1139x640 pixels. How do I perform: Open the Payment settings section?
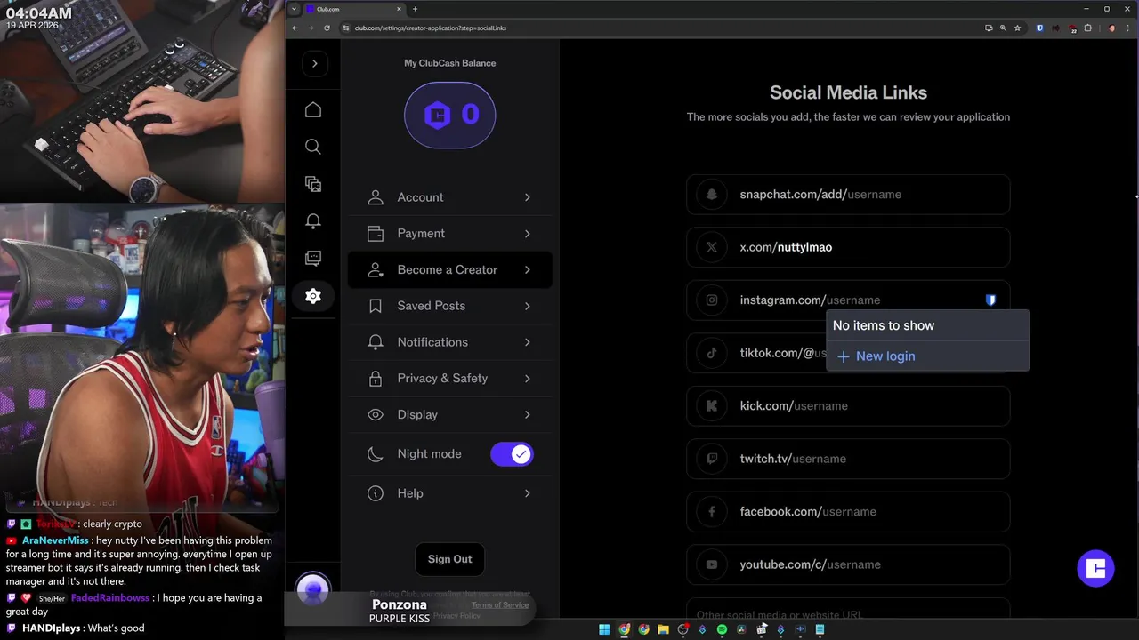click(449, 234)
